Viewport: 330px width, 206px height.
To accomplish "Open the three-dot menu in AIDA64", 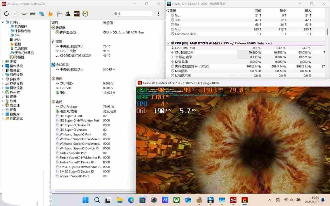I will pos(159,14).
